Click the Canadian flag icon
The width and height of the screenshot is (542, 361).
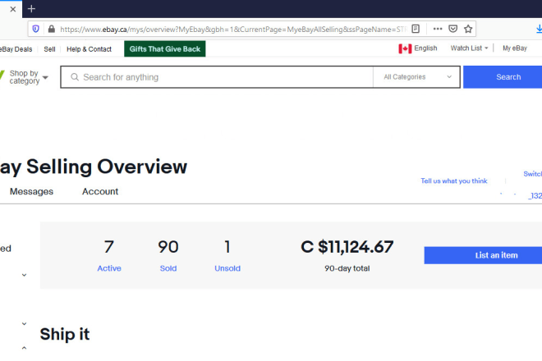pos(405,48)
